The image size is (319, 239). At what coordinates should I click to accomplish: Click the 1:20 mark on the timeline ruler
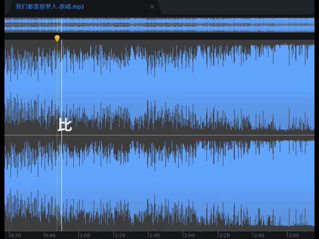tap(120, 236)
